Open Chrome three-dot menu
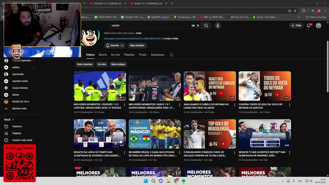This screenshot has height=185, width=329. pyautogui.click(x=325, y=11)
